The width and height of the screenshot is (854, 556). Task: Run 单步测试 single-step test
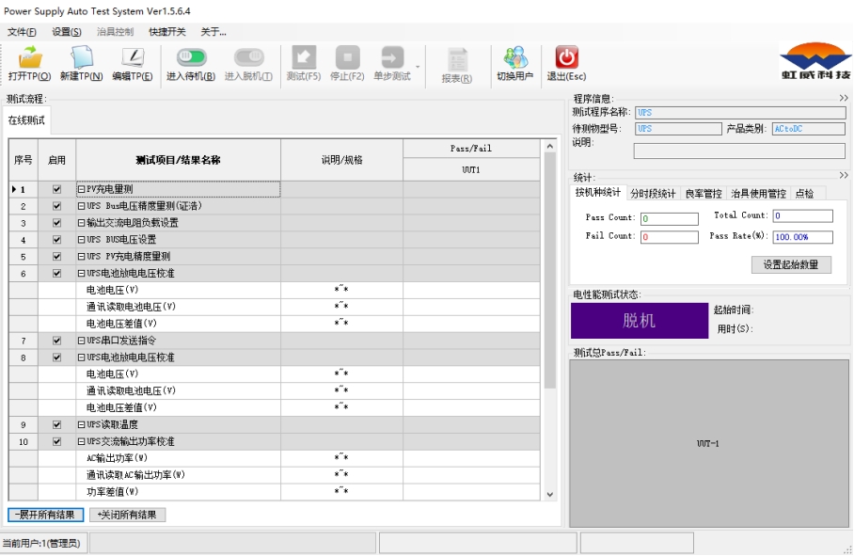[392, 64]
